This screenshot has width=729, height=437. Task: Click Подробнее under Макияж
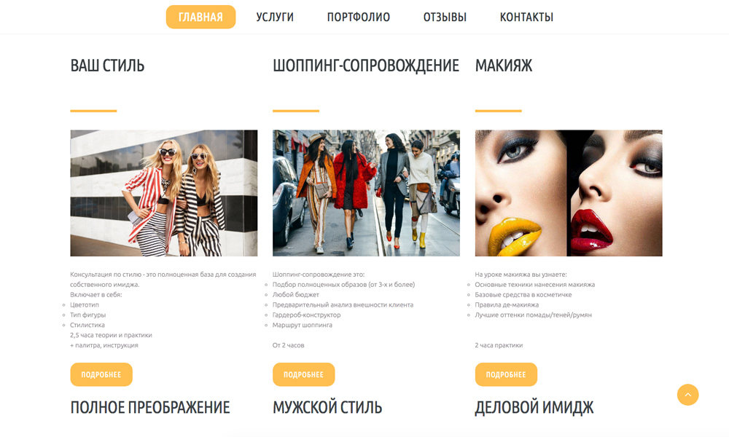pyautogui.click(x=506, y=374)
